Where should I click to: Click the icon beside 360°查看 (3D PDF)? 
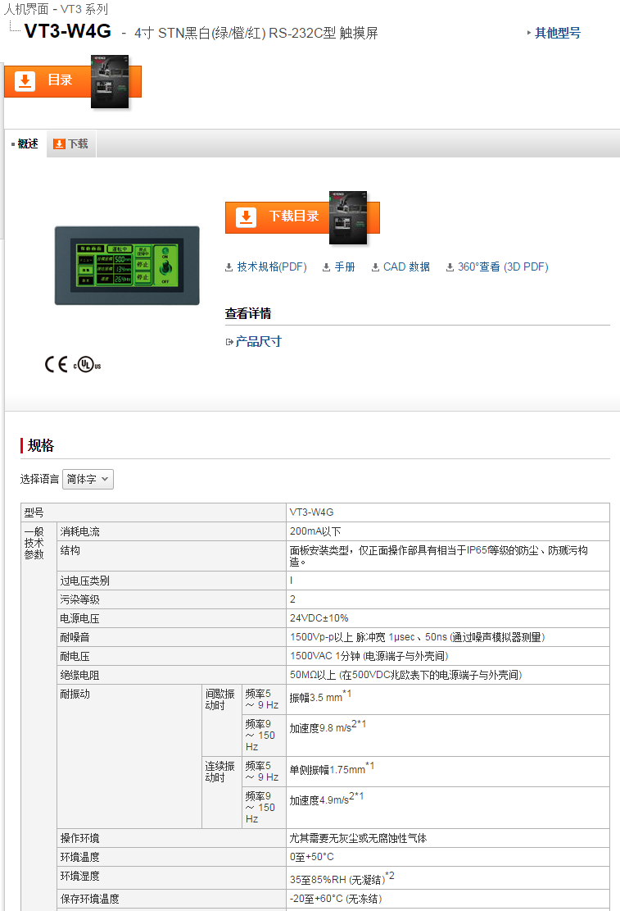[450, 267]
